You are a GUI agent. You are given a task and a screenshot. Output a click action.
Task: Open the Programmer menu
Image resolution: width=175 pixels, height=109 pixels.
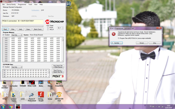tap(22, 4)
